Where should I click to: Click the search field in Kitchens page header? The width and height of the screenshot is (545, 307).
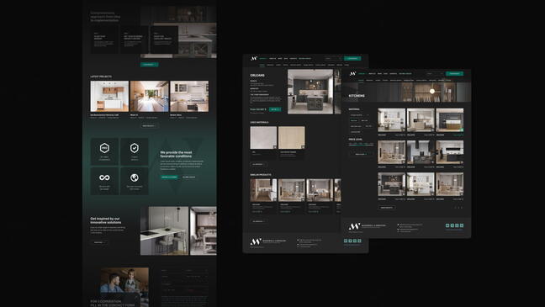coord(435,74)
